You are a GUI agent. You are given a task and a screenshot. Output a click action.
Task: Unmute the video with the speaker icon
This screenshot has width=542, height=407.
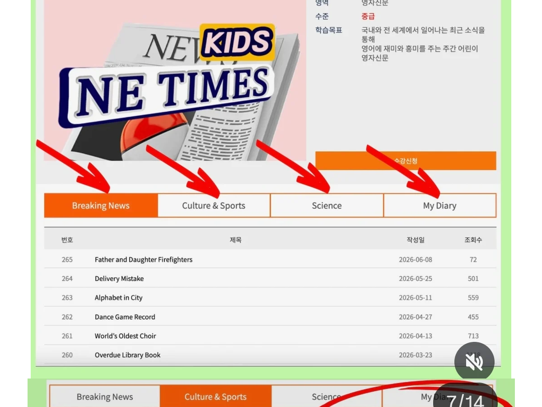point(475,362)
